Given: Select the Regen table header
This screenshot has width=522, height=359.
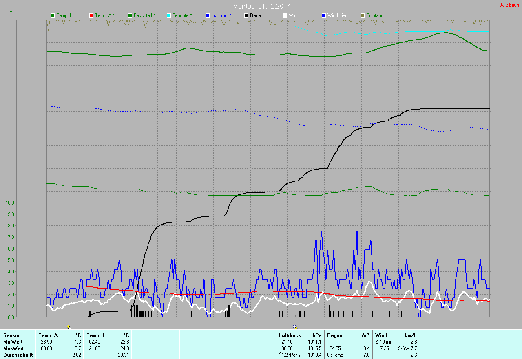Looking at the screenshot, I should tap(335, 335).
